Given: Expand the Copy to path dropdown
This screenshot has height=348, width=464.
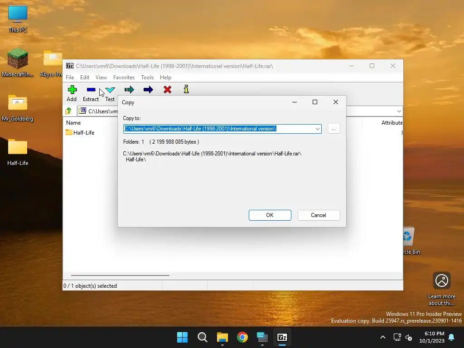Looking at the screenshot, I should click(x=318, y=129).
